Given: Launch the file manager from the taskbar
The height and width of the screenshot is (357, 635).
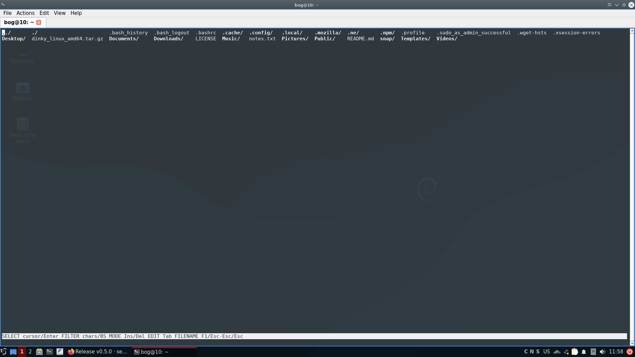Looking at the screenshot, I should [39, 352].
